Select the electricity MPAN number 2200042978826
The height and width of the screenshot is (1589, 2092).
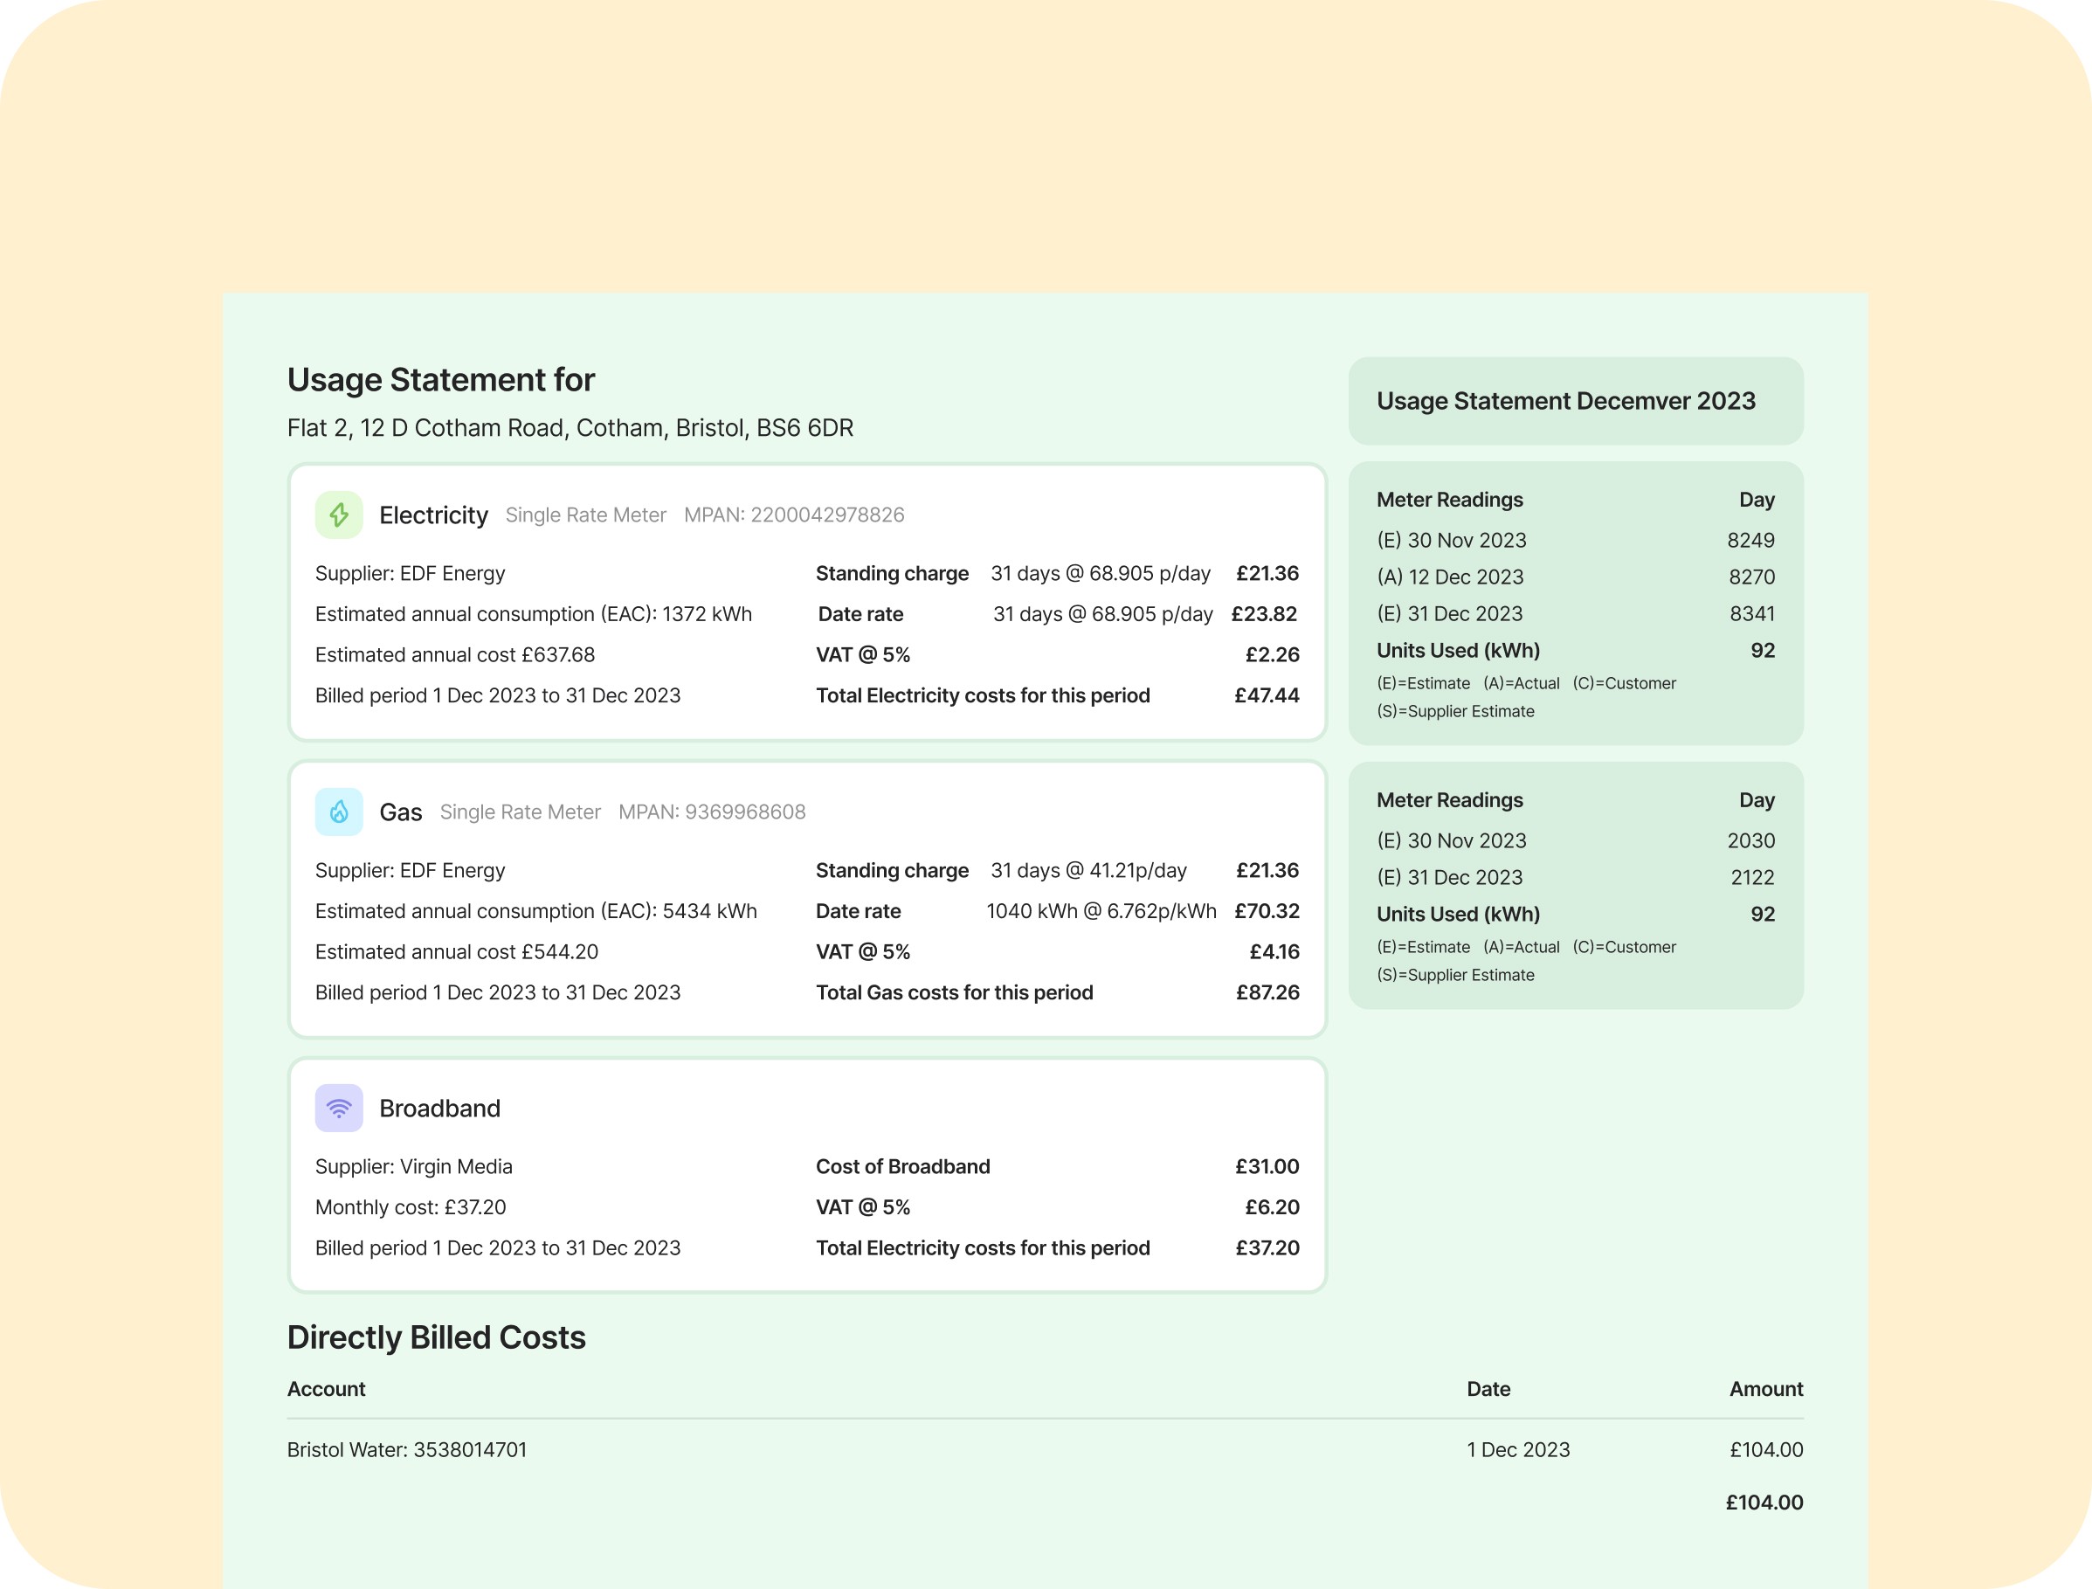coord(826,515)
